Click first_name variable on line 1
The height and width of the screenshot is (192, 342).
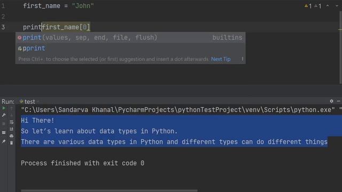(42, 6)
